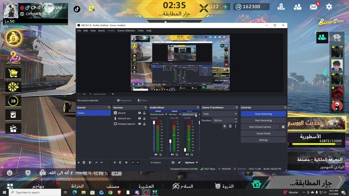Open game settings gear at top right
Screen dimensions: 349x196
point(329,7)
